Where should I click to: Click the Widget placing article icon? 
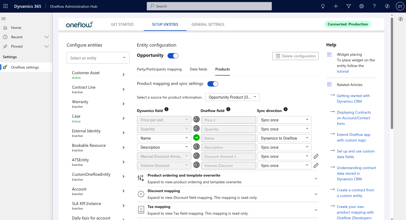click(329, 55)
